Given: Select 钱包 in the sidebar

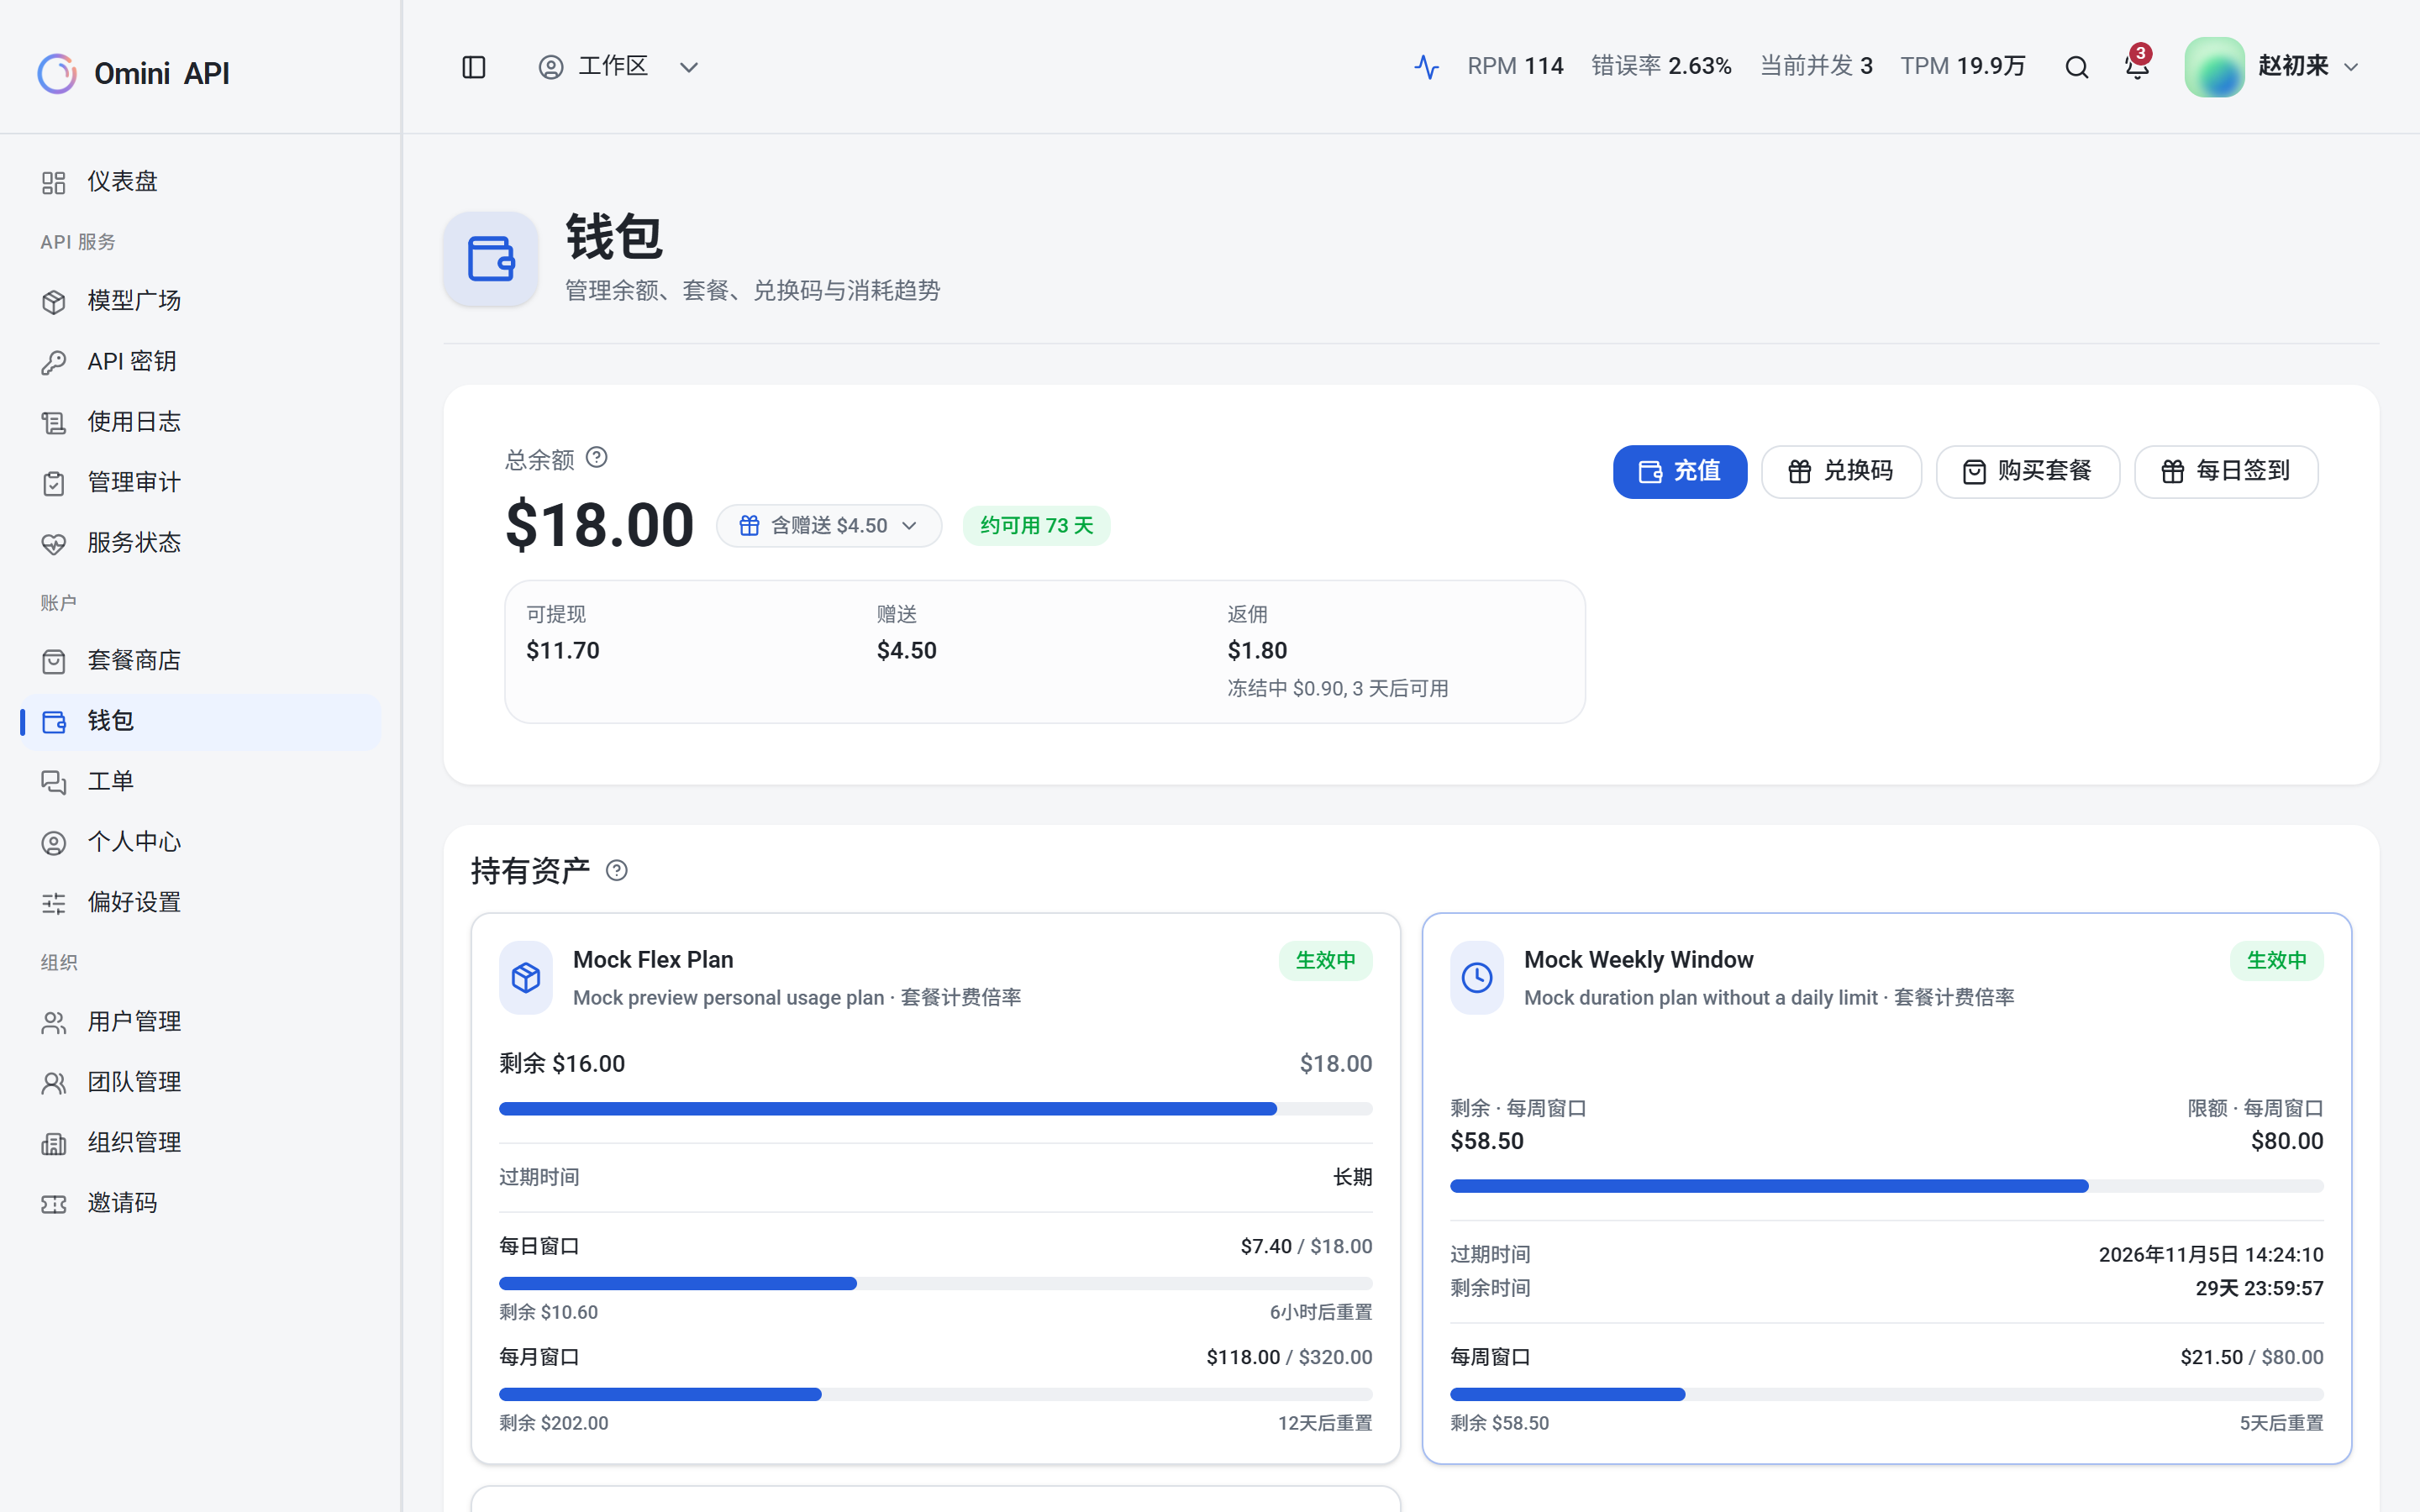Looking at the screenshot, I should [200, 721].
